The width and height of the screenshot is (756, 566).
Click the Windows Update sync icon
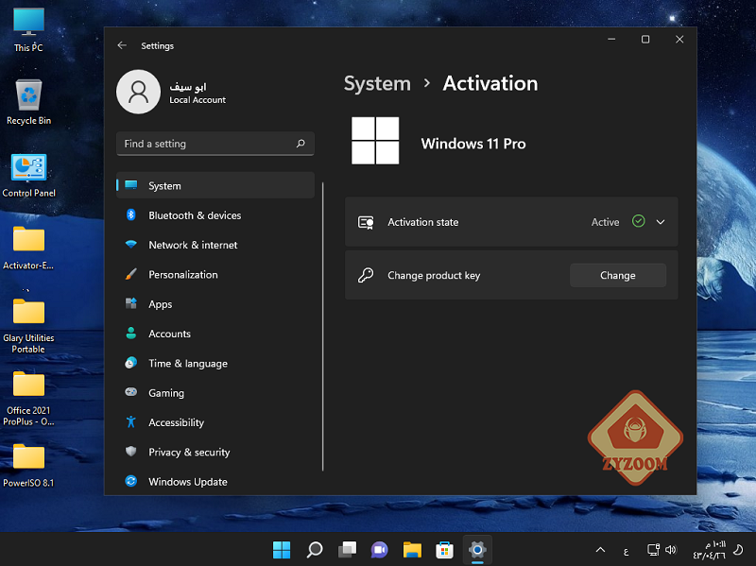[130, 481]
